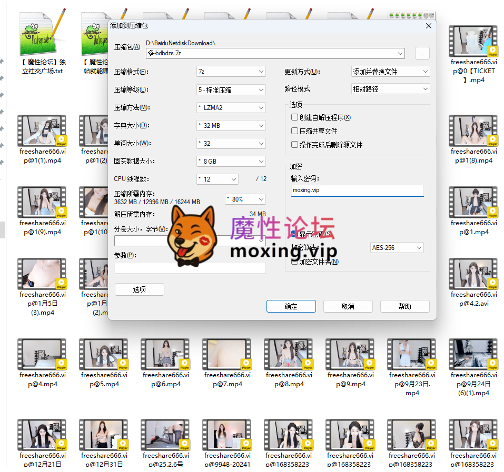Click file name text freeshare666.vip@1(8).mp4
The height and width of the screenshot is (472, 504).
(473, 156)
